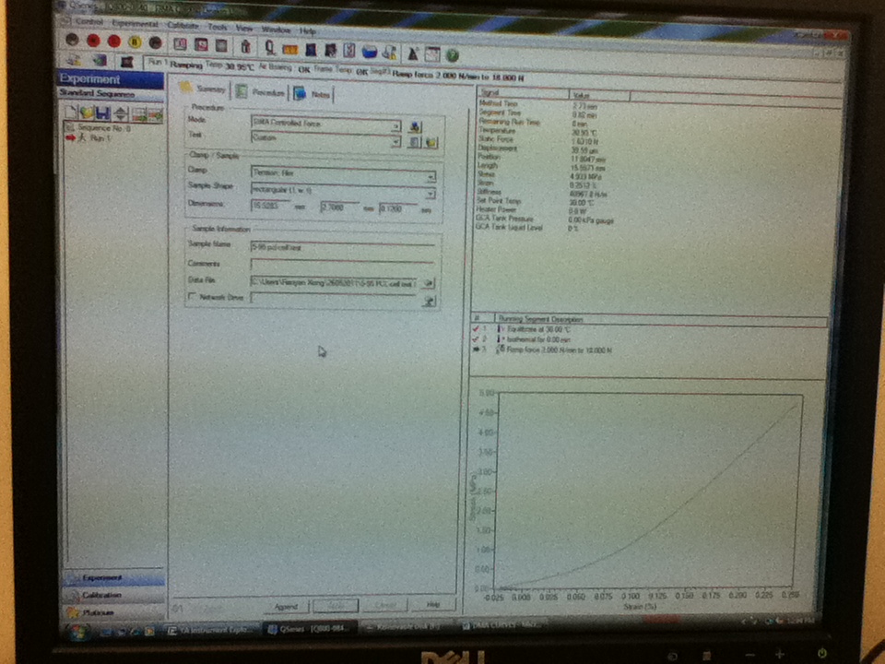
Task: Click the trash can toolbar icon
Action: click(245, 46)
